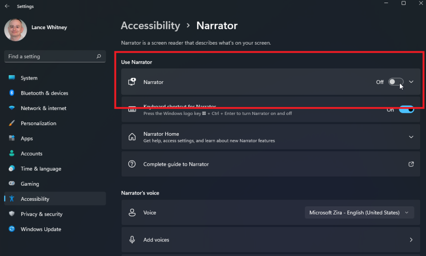
Task: Open the Voice dropdown showing Microsoft Zira
Action: [359, 212]
